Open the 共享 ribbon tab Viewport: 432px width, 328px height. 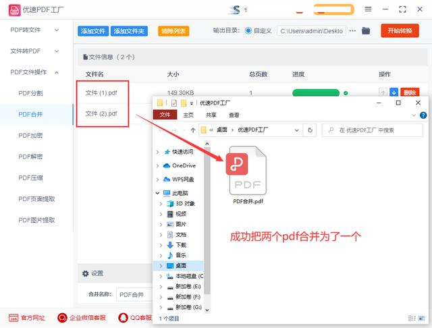click(211, 115)
